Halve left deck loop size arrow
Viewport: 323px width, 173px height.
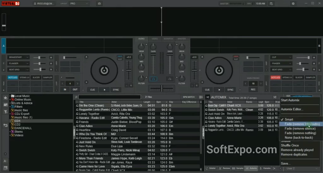(63, 84)
